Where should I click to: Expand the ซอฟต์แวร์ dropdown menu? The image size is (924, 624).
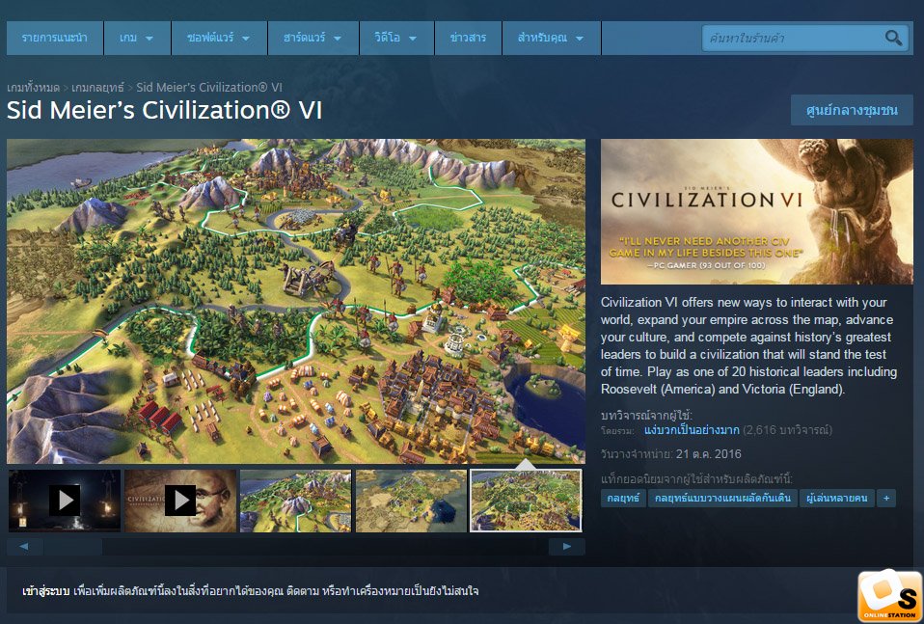(x=219, y=38)
